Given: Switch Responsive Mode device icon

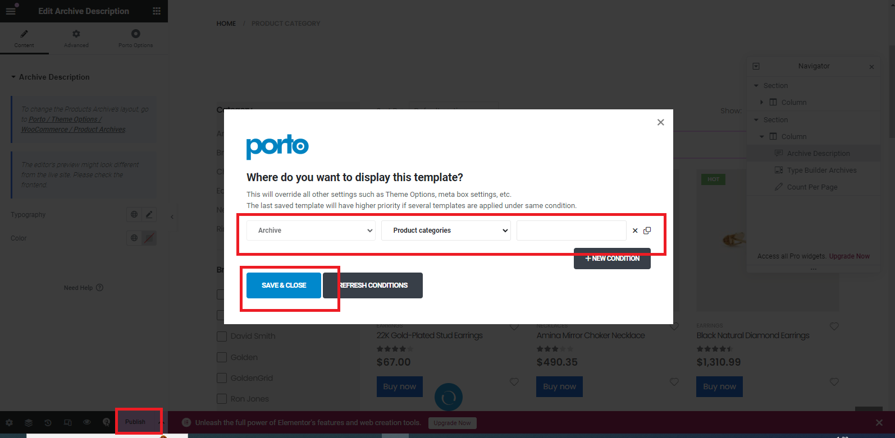Looking at the screenshot, I should [68, 422].
